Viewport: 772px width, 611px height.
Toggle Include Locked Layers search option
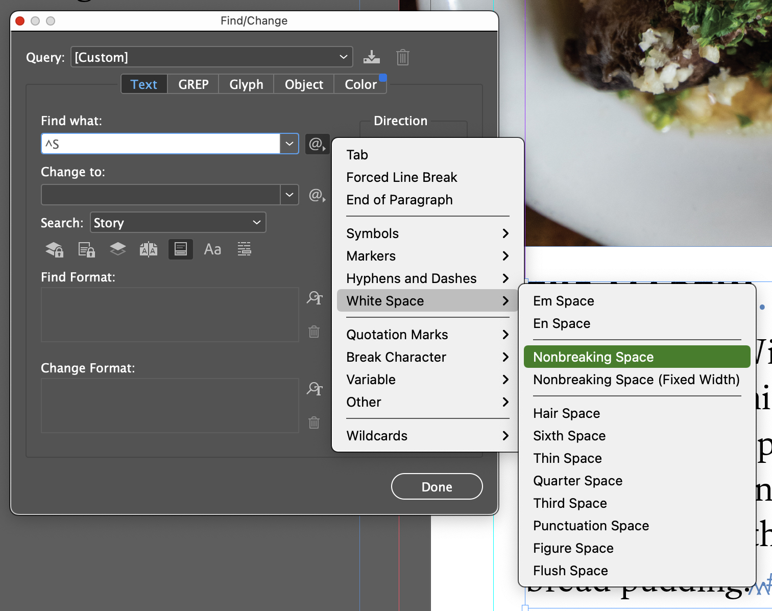click(54, 249)
